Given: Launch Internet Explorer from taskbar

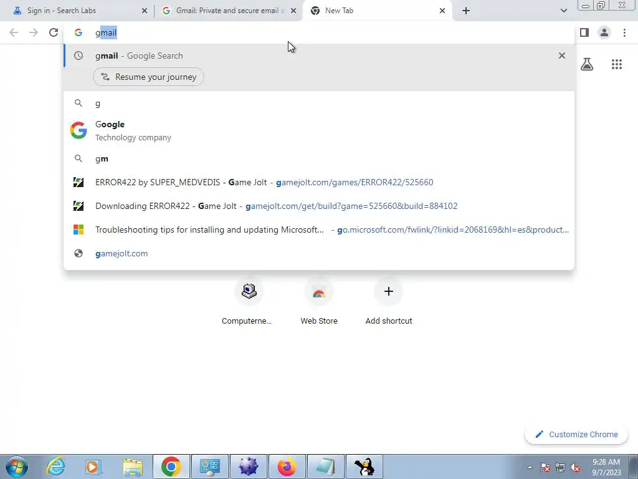Looking at the screenshot, I should pos(55,467).
